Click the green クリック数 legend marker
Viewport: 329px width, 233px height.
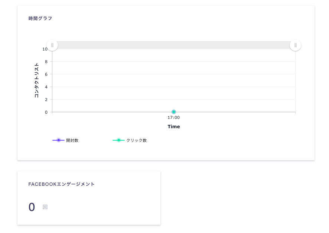click(x=118, y=140)
